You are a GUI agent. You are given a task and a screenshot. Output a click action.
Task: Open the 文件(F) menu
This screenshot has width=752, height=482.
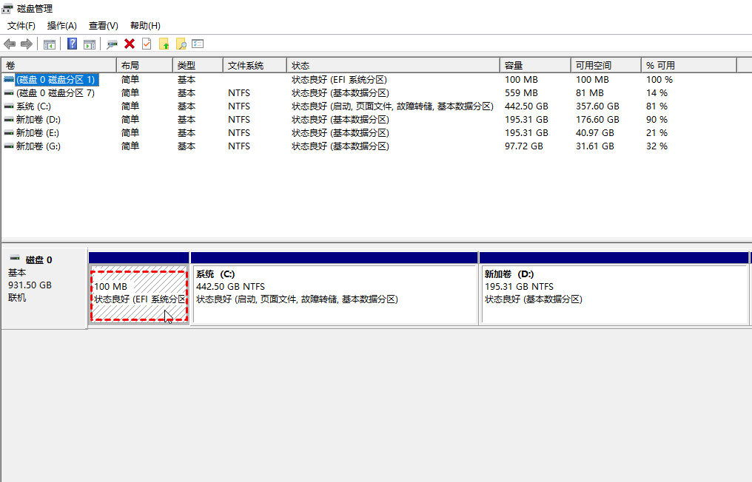pos(21,26)
